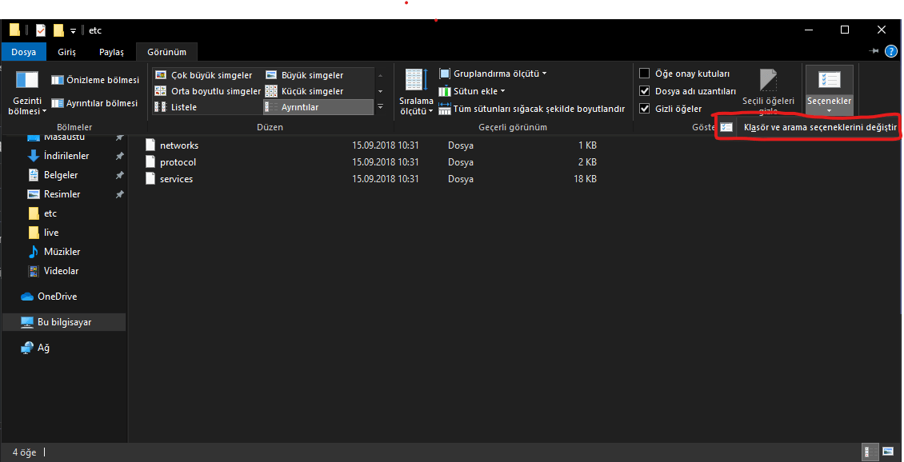Uncheck Dosya adı uzantıları checkbox
Image resolution: width=904 pixels, height=462 pixels.
(x=645, y=91)
